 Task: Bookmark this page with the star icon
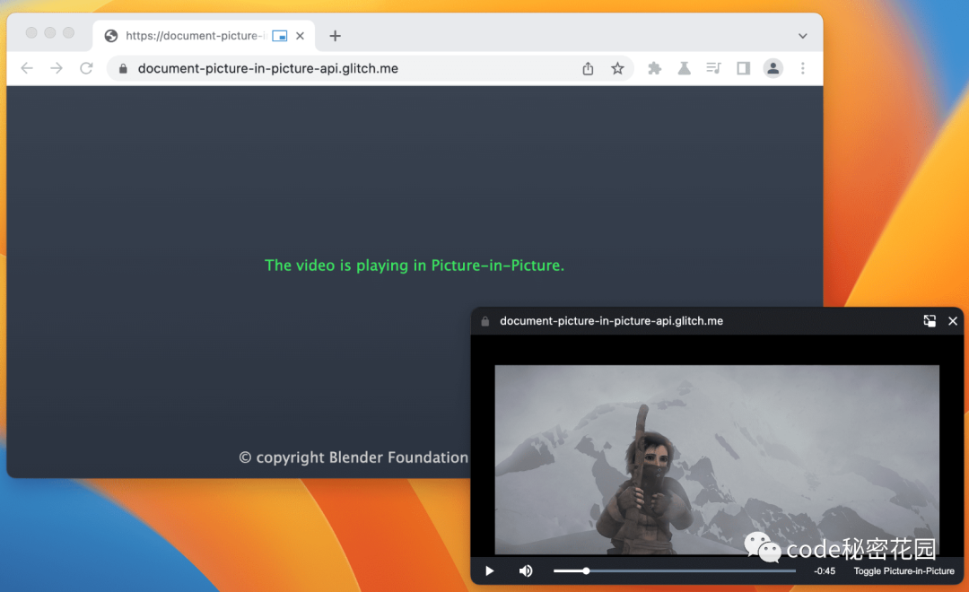[617, 68]
